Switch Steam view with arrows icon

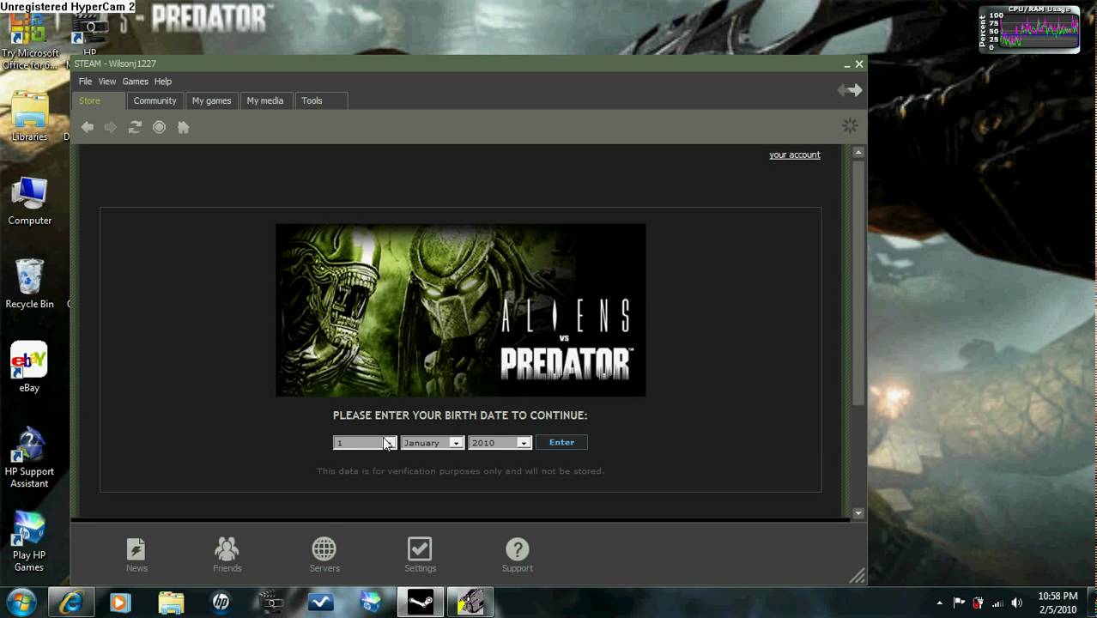(x=850, y=90)
